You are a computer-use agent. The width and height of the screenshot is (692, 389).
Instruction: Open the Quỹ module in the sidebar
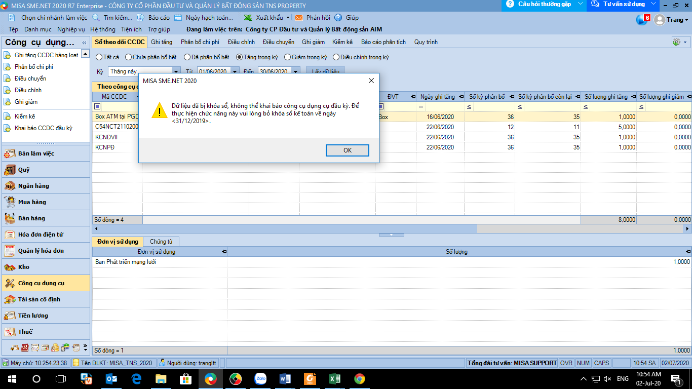click(46, 170)
